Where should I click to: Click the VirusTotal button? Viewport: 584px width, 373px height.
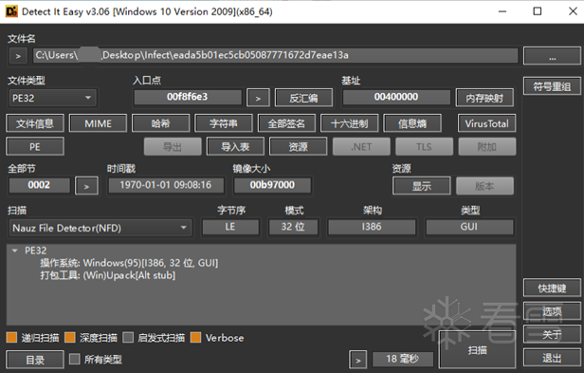[x=486, y=123]
